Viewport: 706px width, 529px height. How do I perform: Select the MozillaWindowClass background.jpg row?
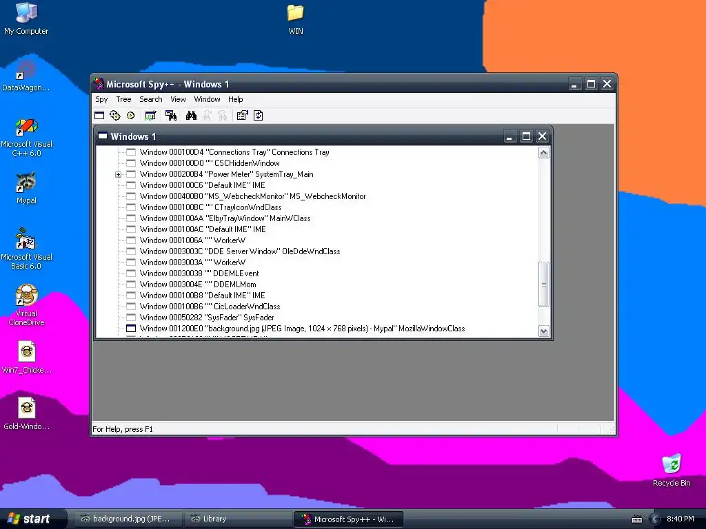[302, 329]
